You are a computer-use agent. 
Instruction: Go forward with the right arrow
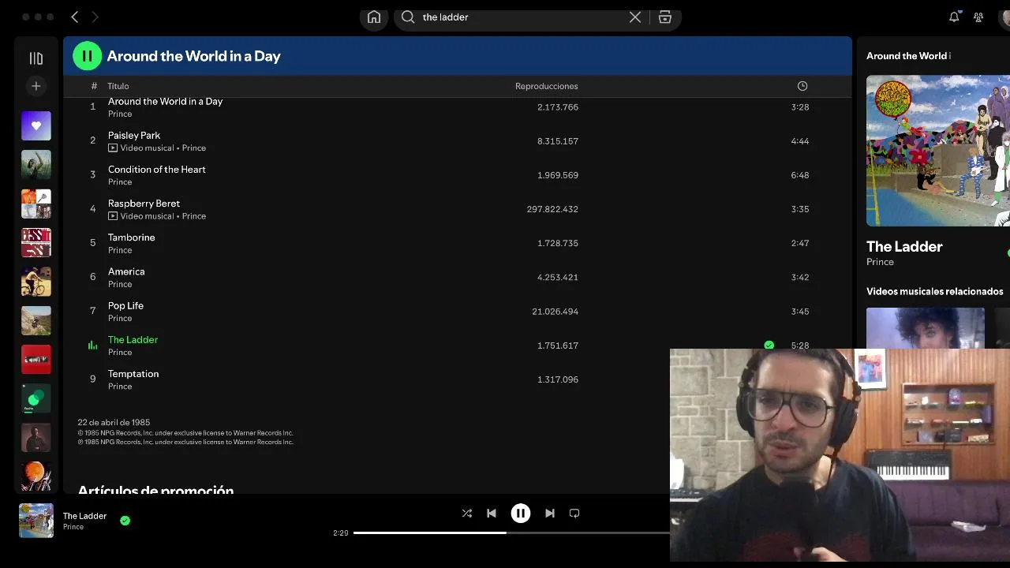pos(95,17)
